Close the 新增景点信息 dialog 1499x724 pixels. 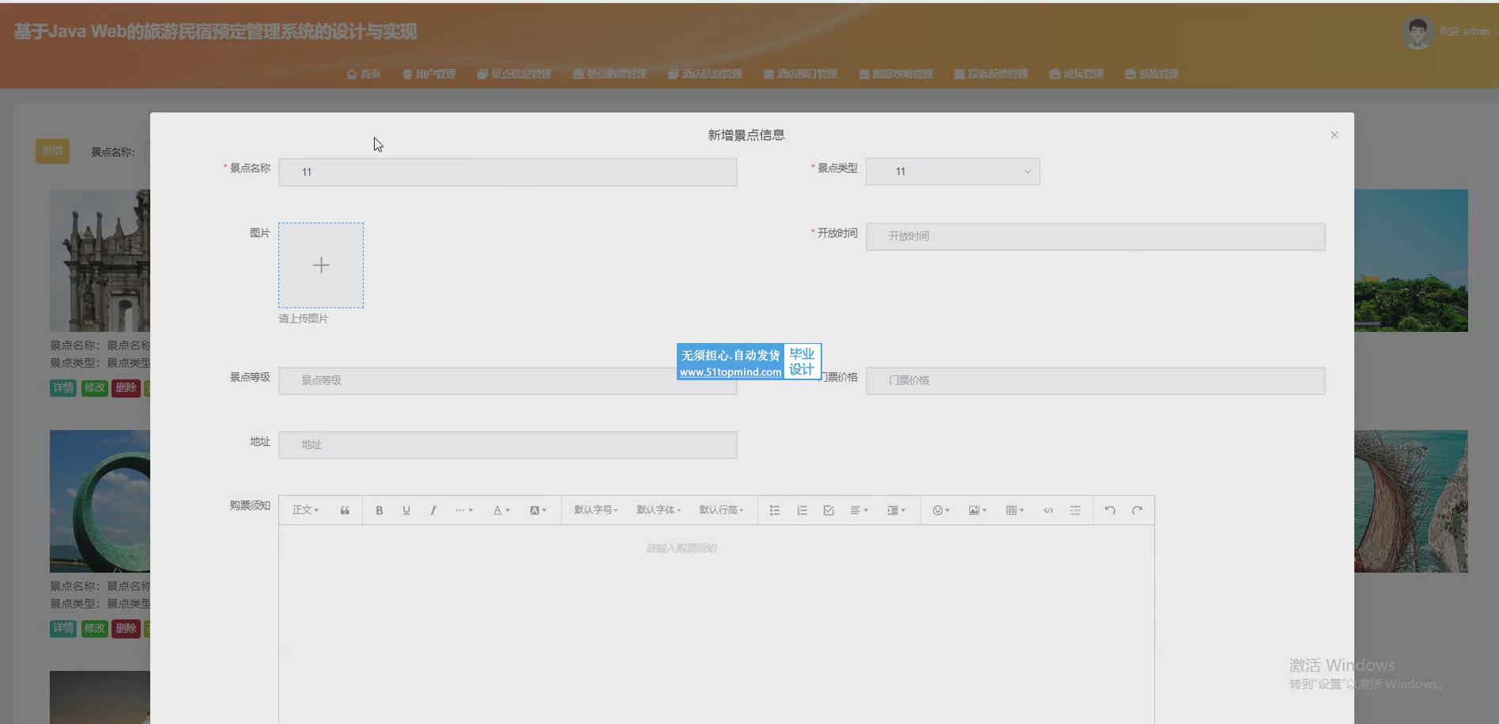click(x=1335, y=135)
